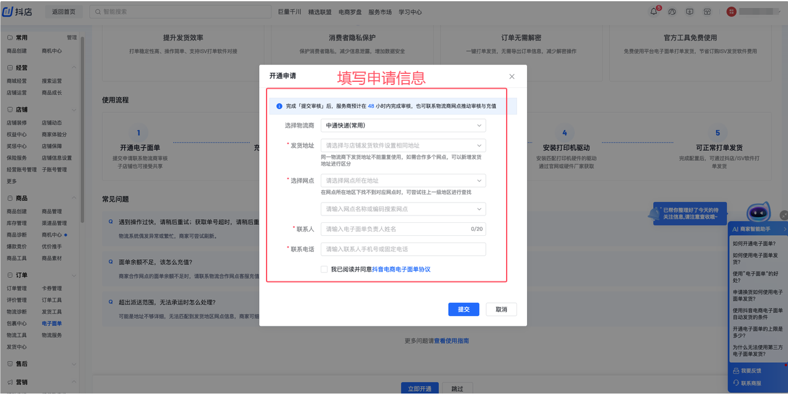Open the 选择物流商 dropdown showing 中通快递
Image resolution: width=788 pixels, height=396 pixels.
pyautogui.click(x=403, y=126)
